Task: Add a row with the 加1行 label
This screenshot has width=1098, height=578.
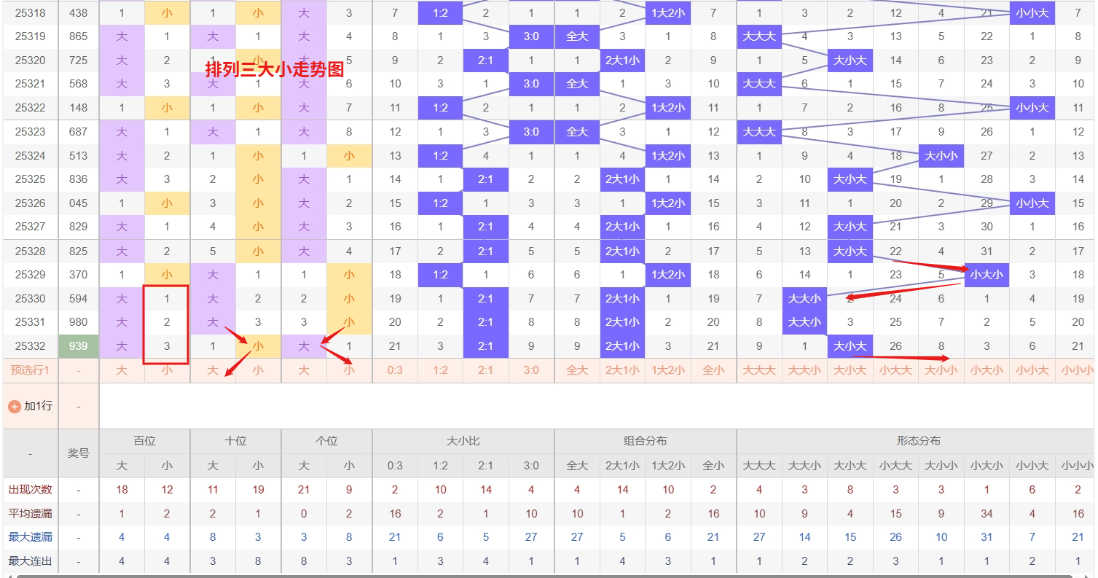Action: [38, 406]
